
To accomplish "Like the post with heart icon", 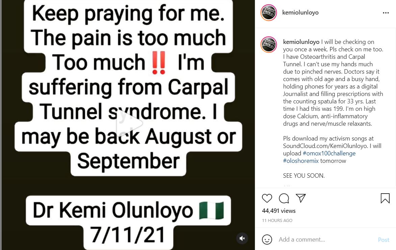I will 267,198.
